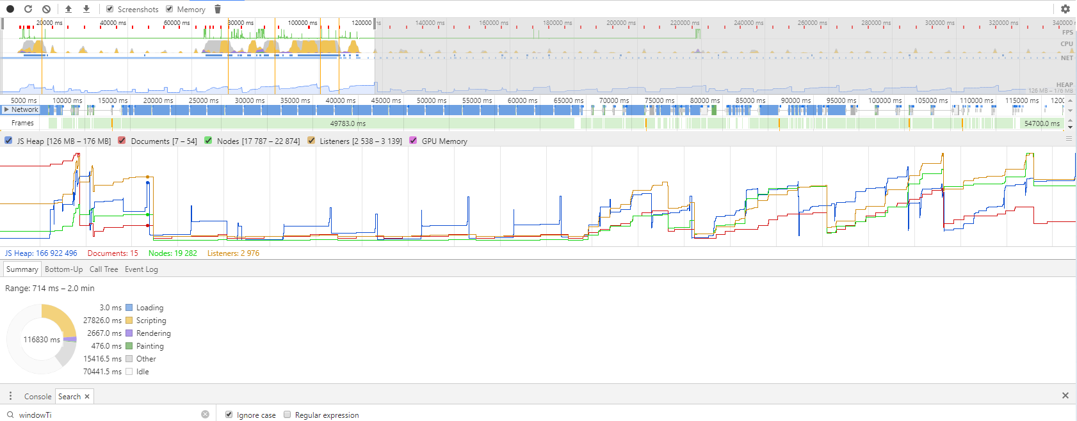Switch to the Console drawer tab
The height and width of the screenshot is (421, 1077).
[x=38, y=397]
